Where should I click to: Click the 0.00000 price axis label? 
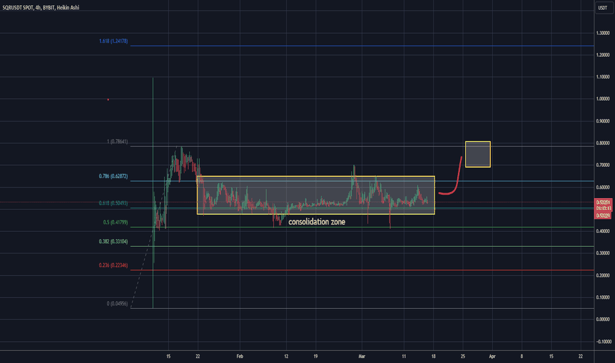coord(603,319)
